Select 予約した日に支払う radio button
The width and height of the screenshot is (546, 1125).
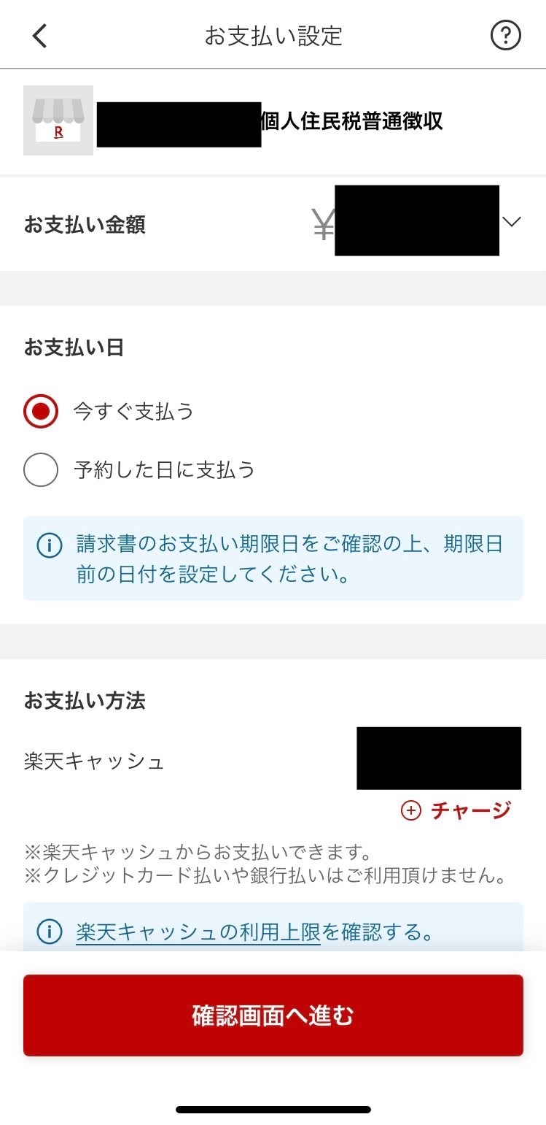(41, 469)
